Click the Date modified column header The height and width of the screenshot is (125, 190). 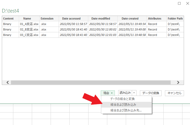(x=103, y=18)
